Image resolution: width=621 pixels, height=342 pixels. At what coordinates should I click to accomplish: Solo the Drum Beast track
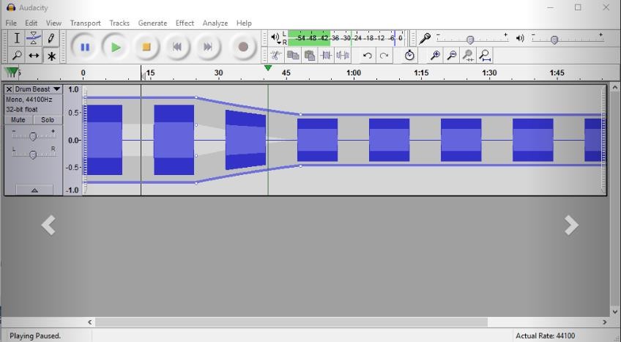48,120
